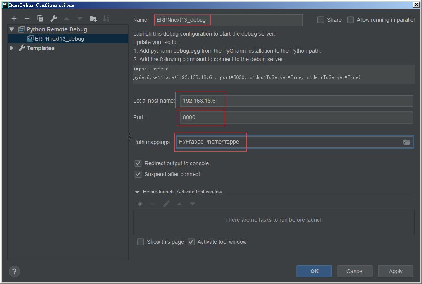This screenshot has width=422, height=284.
Task: Move before launch task down
Action: point(193,204)
